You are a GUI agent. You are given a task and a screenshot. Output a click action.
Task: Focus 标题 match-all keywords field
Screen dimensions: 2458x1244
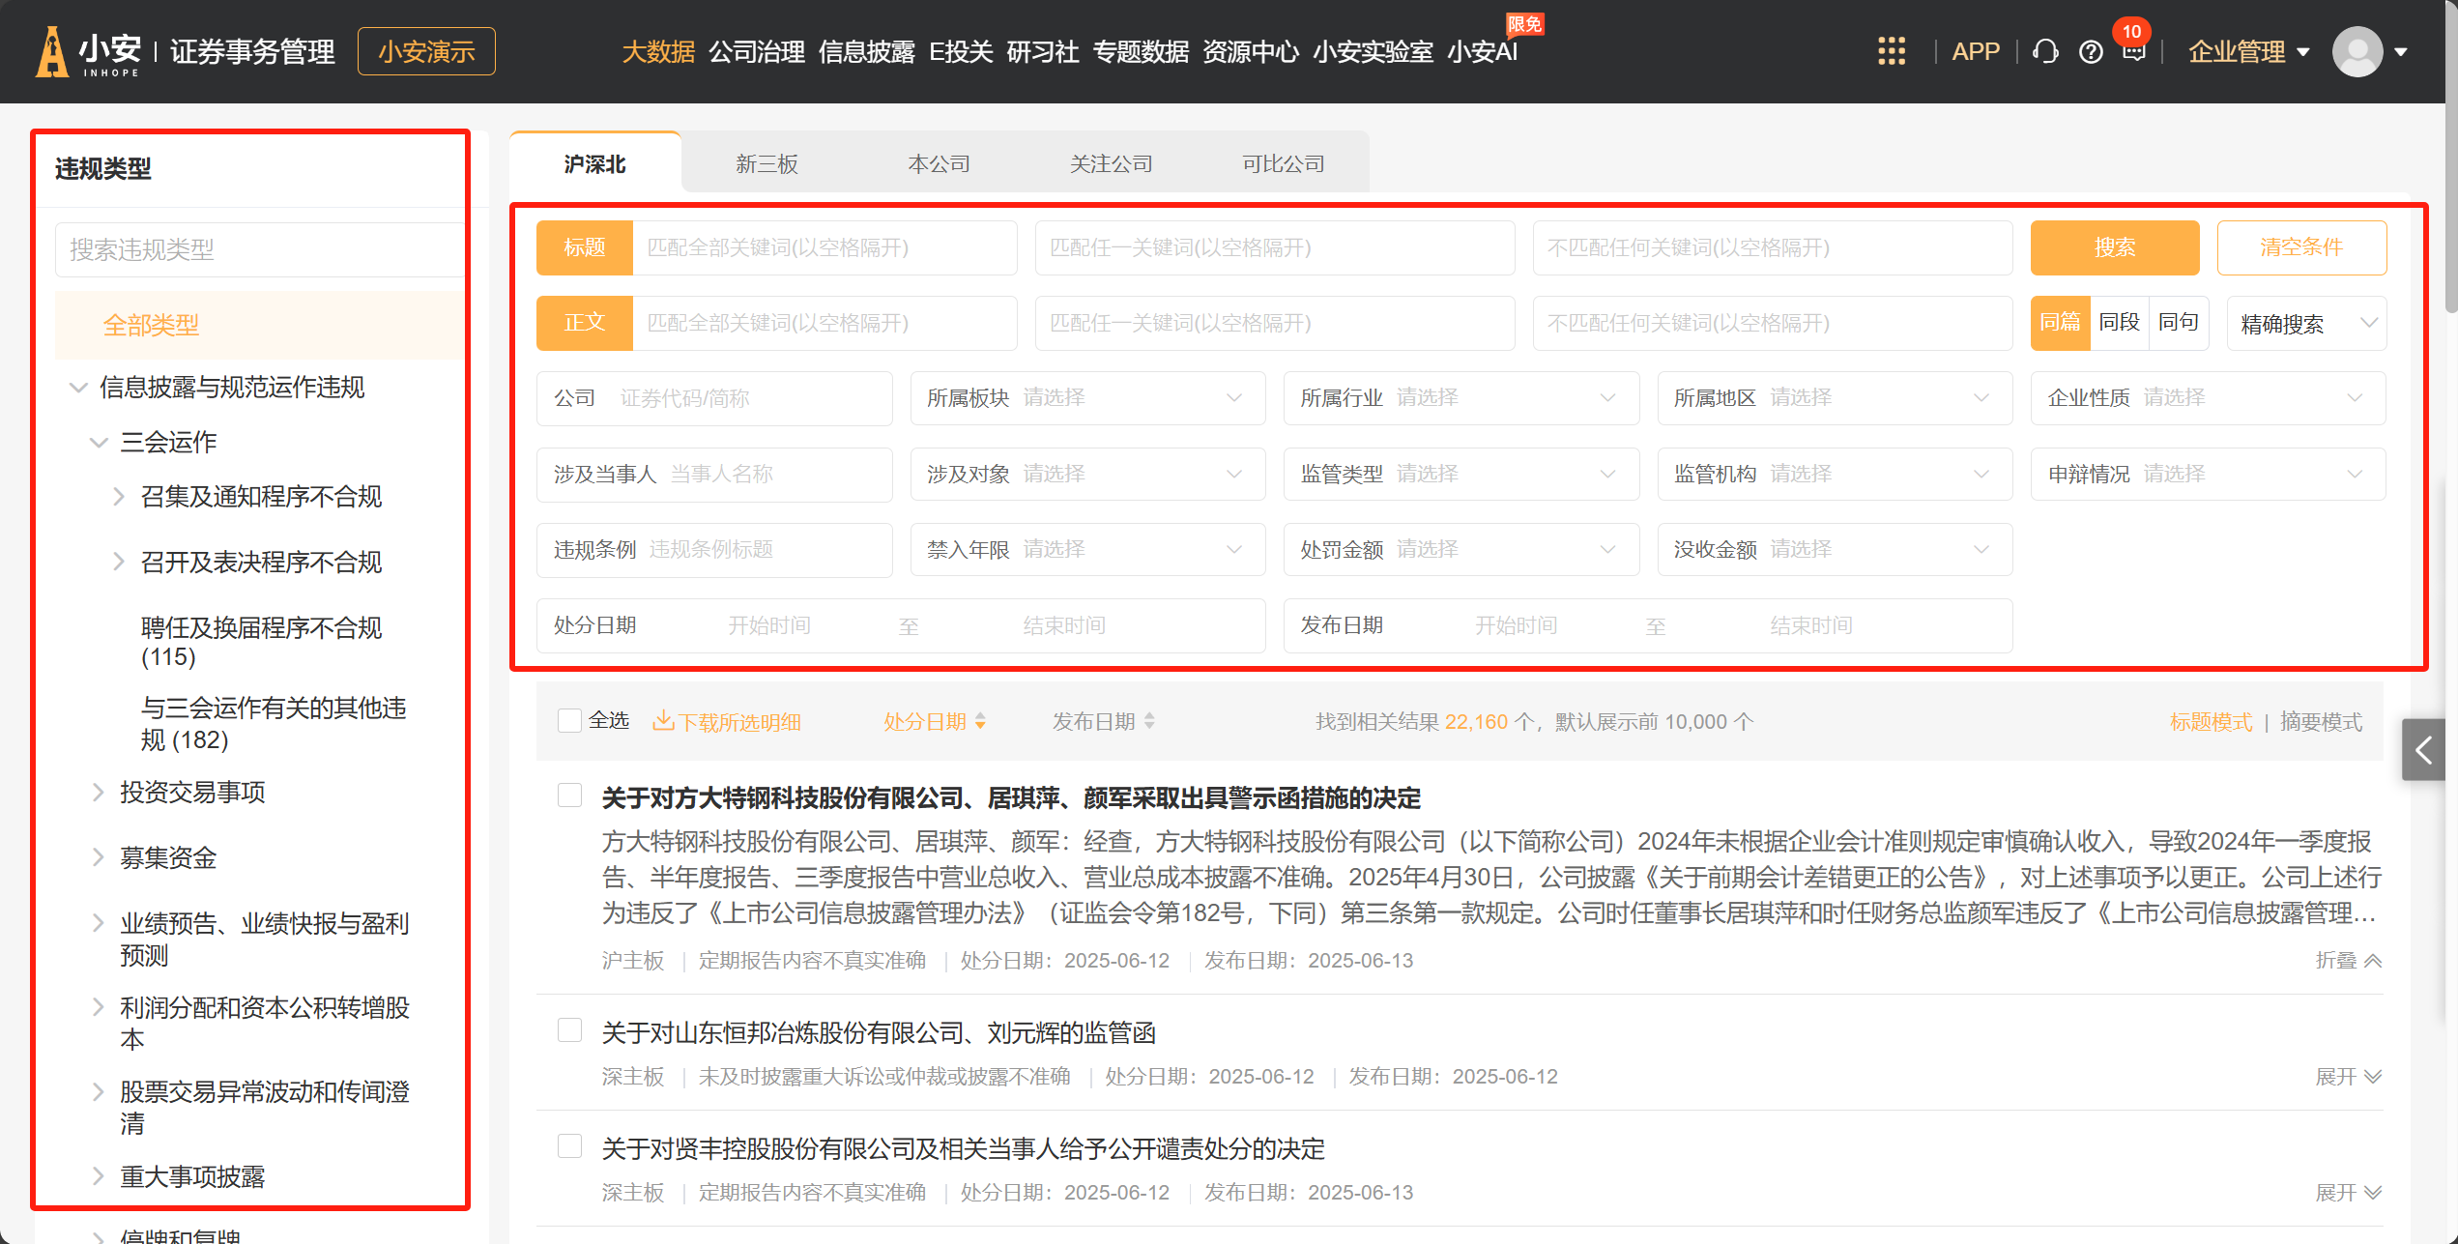click(x=824, y=247)
